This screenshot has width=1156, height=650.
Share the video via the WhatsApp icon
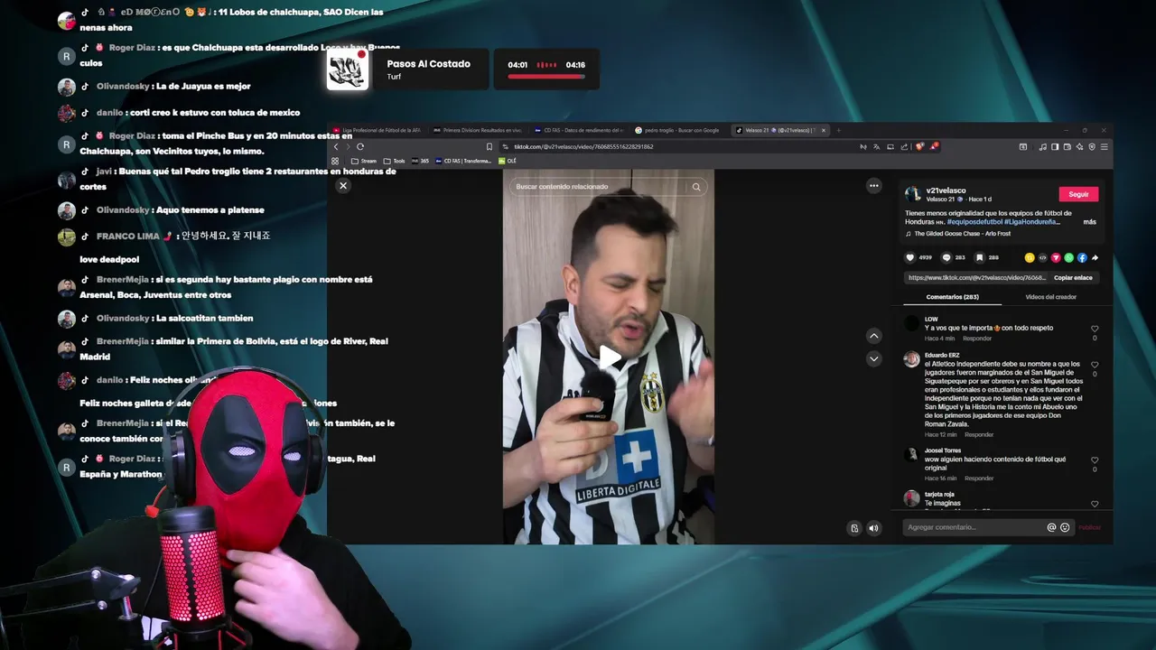tap(1069, 257)
